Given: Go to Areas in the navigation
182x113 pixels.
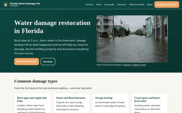Looking at the screenshot, I should pos(99,5).
